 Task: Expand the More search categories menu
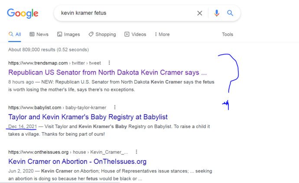[x=162, y=34]
